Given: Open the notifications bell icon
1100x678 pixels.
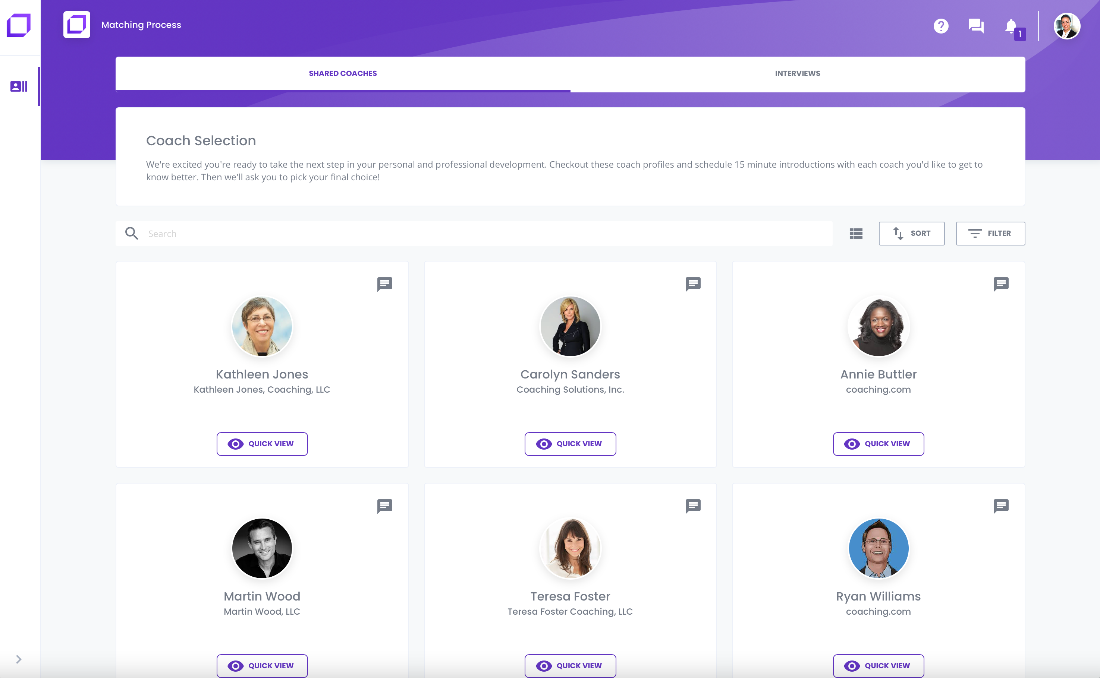Looking at the screenshot, I should pos(1012,27).
